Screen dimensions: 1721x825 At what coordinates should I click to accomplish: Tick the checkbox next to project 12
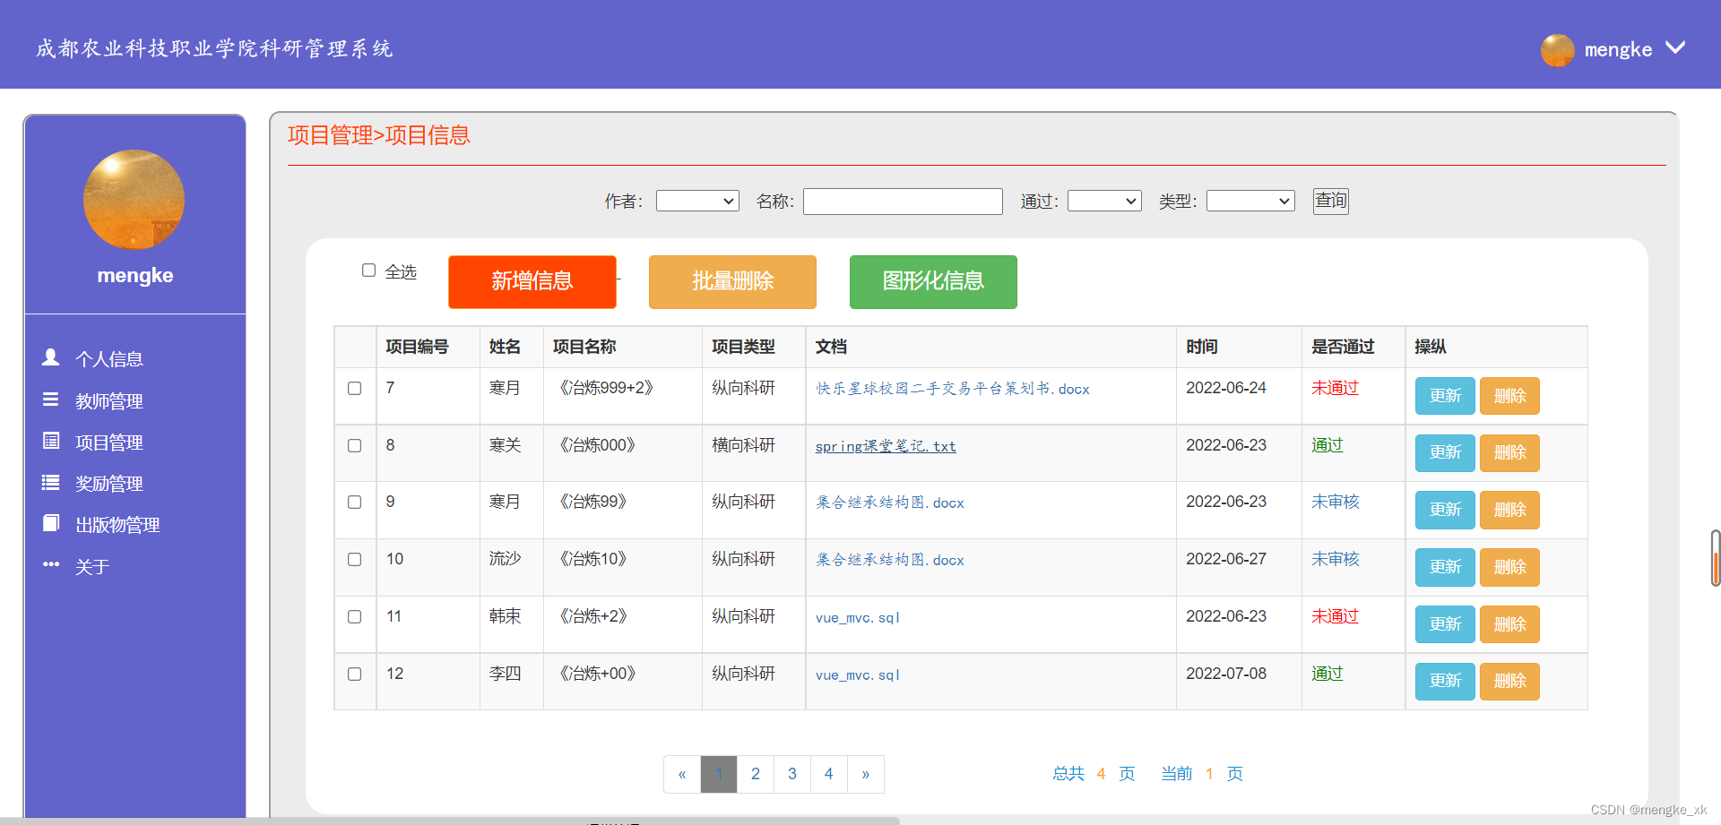point(354,674)
